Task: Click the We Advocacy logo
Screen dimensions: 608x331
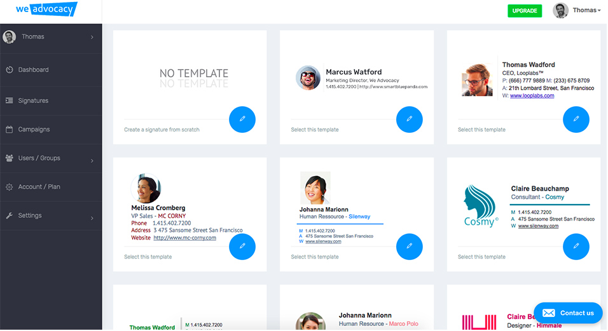Action: click(46, 9)
